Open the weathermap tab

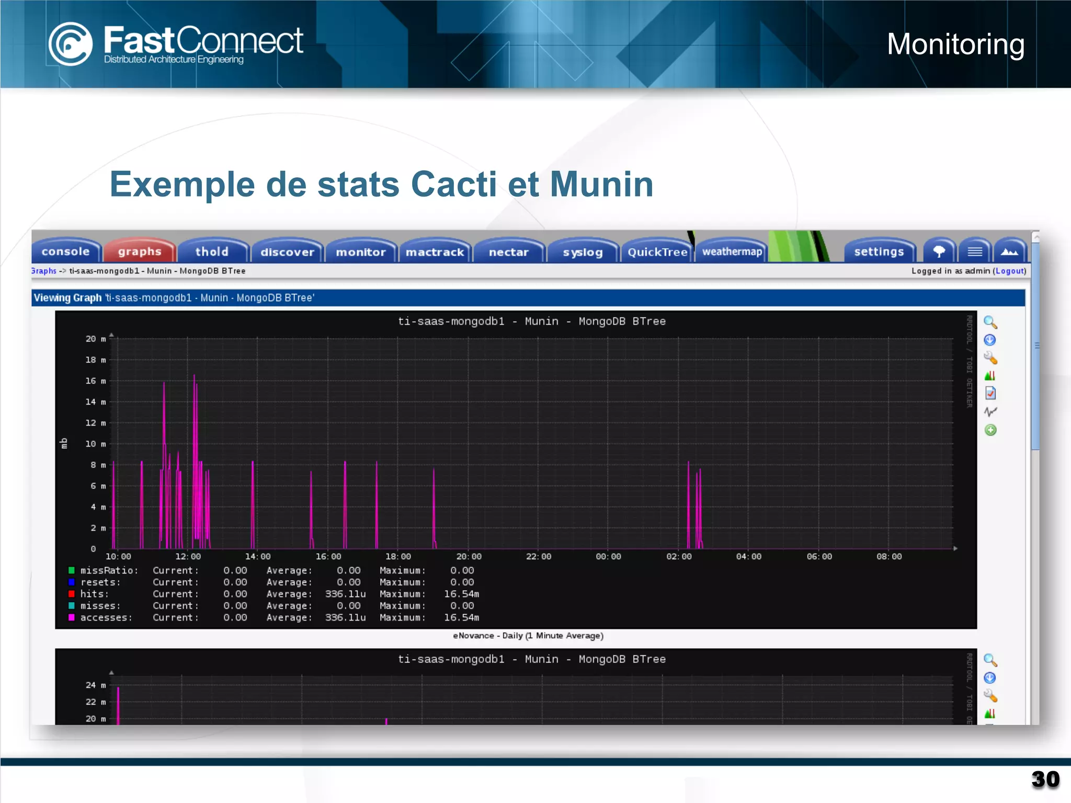(x=732, y=251)
